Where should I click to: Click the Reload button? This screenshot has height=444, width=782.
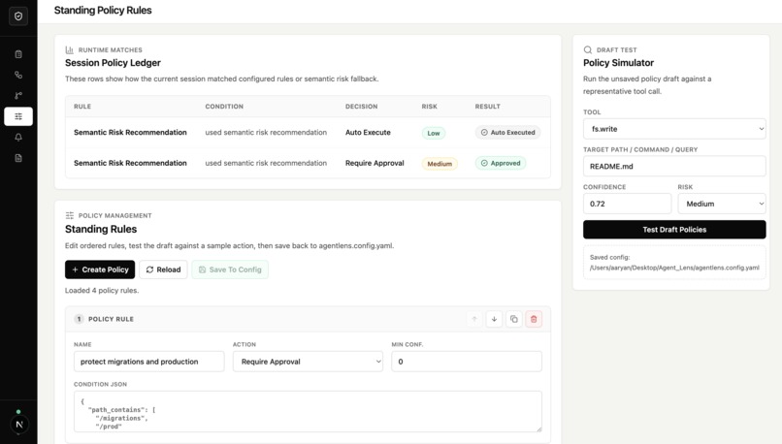click(x=163, y=270)
